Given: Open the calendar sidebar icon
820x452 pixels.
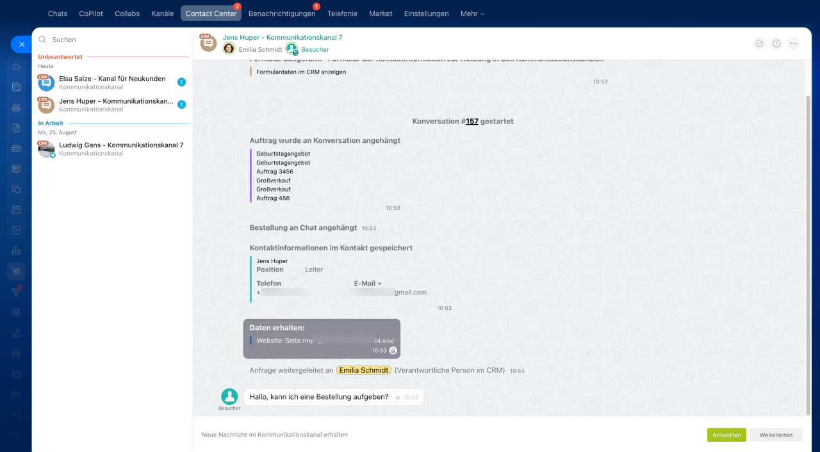Looking at the screenshot, I should click(16, 209).
